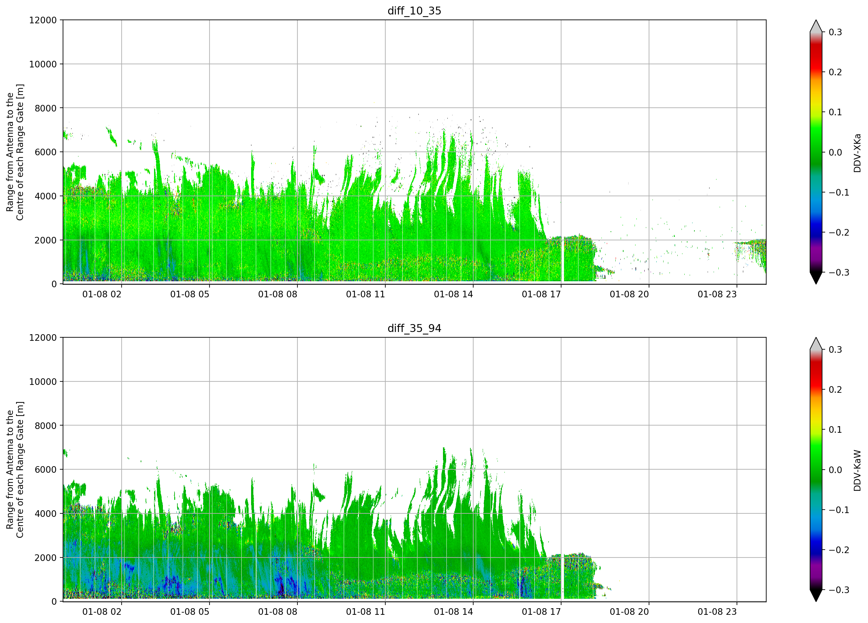Click "12000" tick on the diff_35_94 y-axis

point(43,338)
